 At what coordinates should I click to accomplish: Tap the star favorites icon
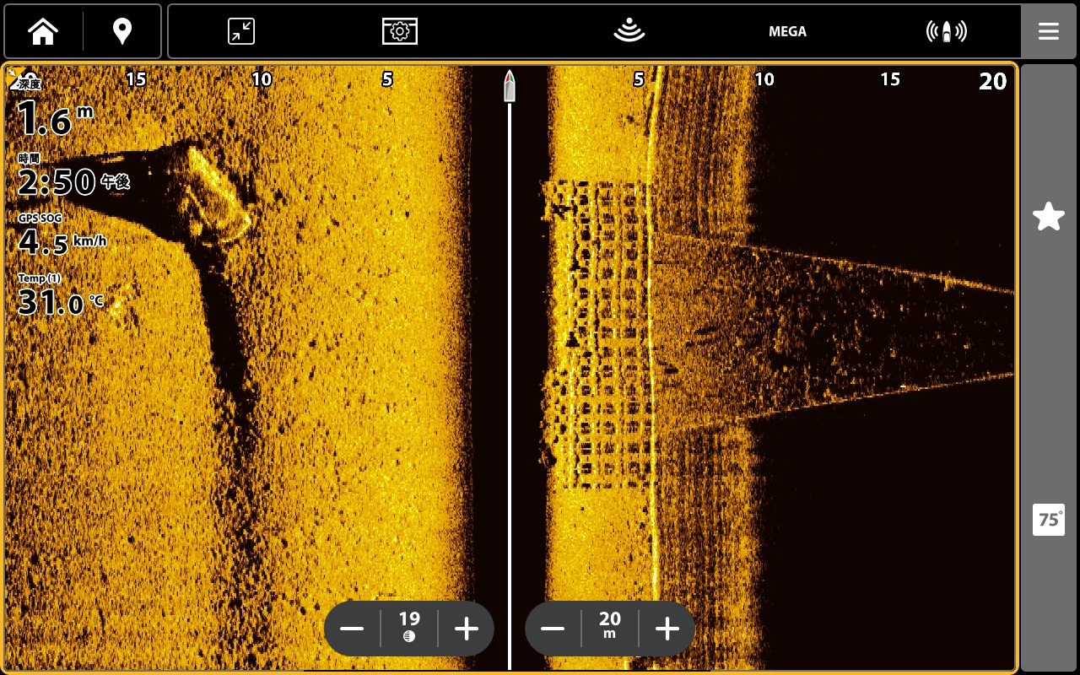click(1048, 217)
